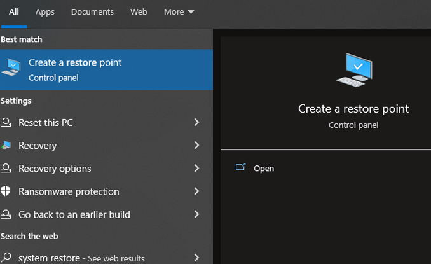Expand the Recovery chevron arrow
The width and height of the screenshot is (431, 264).
click(x=196, y=145)
